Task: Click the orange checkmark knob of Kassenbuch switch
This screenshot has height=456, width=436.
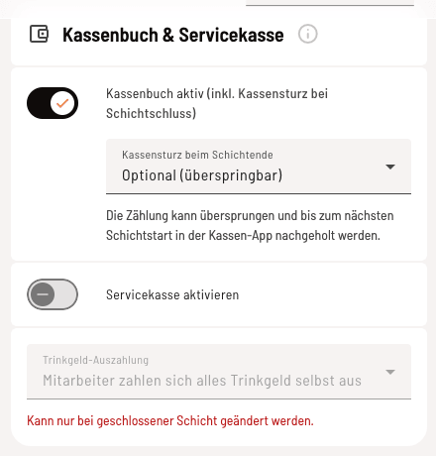Action: pos(62,103)
